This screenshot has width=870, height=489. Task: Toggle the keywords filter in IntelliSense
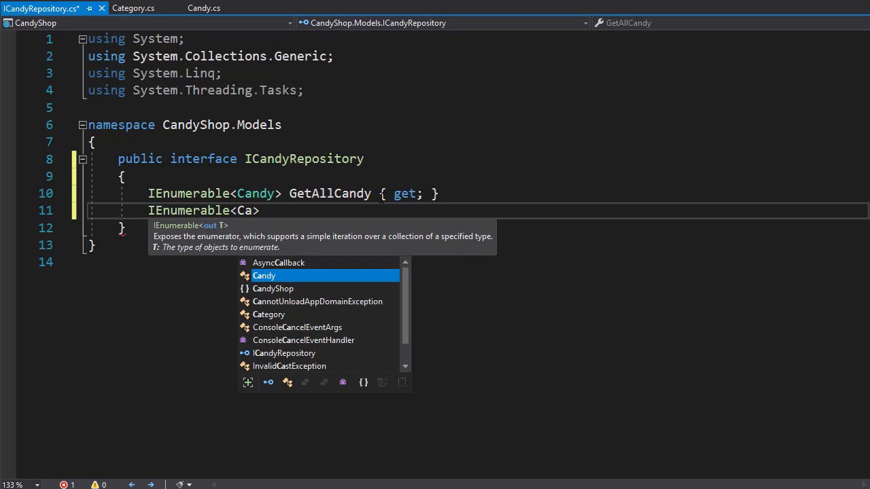pos(383,382)
